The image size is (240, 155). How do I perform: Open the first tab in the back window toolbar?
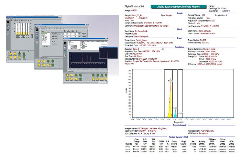coord(12,20)
